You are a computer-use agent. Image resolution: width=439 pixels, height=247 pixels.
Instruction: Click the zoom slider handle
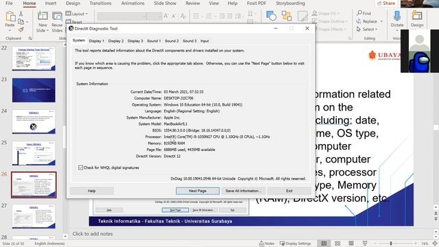[391, 244]
